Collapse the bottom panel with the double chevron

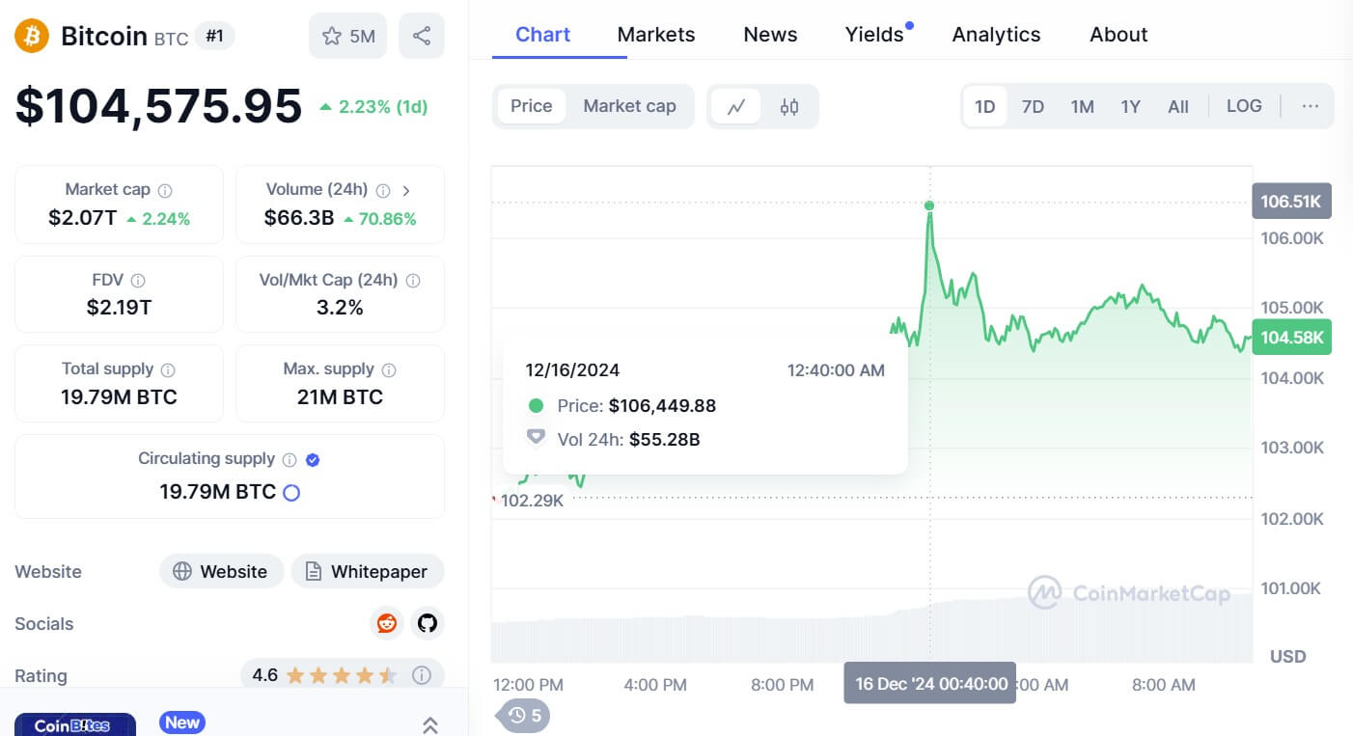pos(429,725)
